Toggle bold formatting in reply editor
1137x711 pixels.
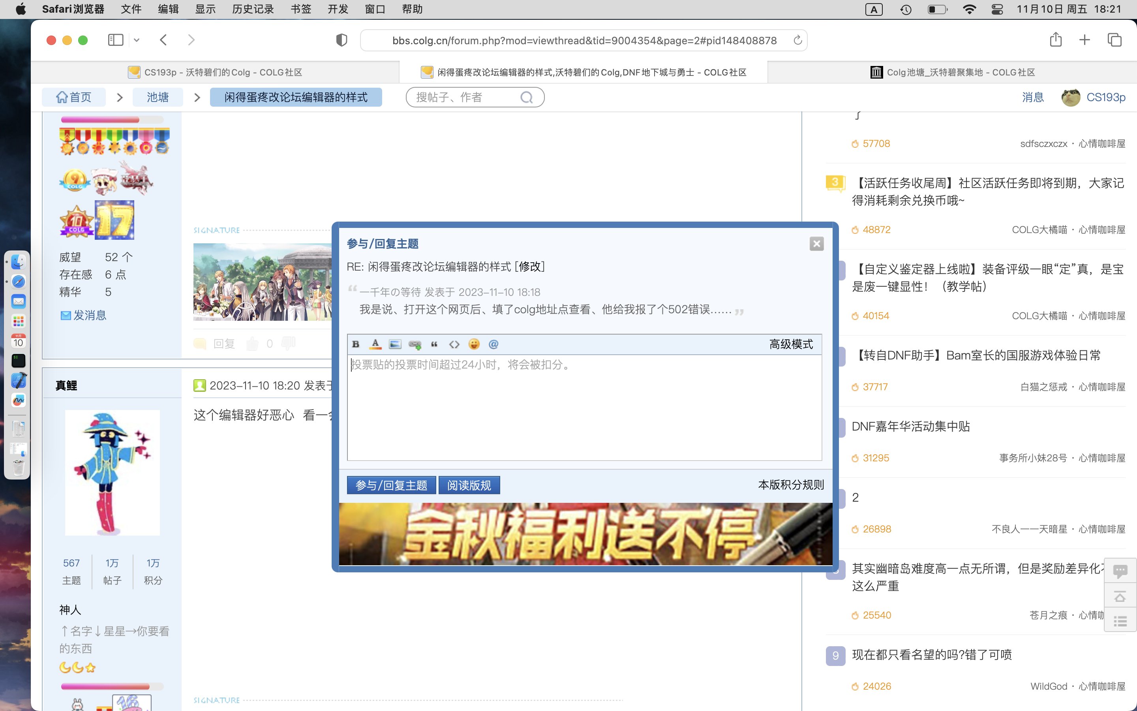(356, 344)
